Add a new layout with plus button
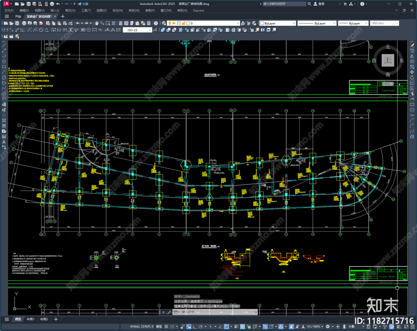 56,319
